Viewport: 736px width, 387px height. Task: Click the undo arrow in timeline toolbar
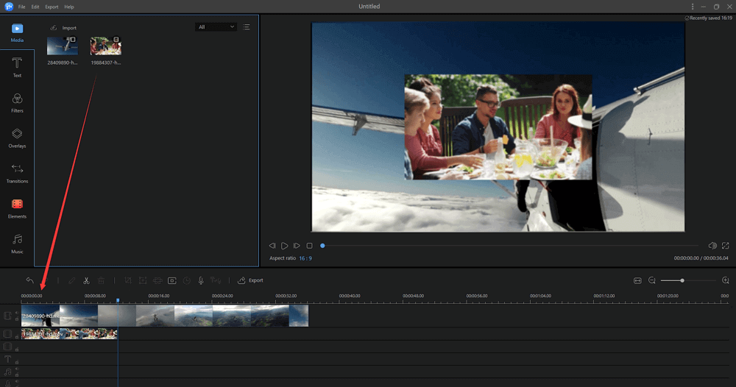click(29, 280)
